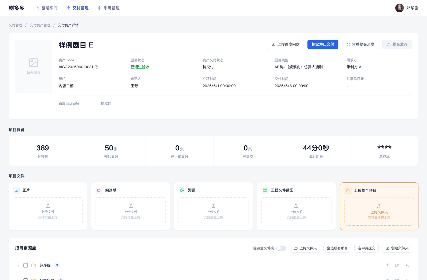Viewport: 427px width, 280px height.
Task: Go to the 交付资产管理 breadcrumb
Action: pyautogui.click(x=40, y=25)
